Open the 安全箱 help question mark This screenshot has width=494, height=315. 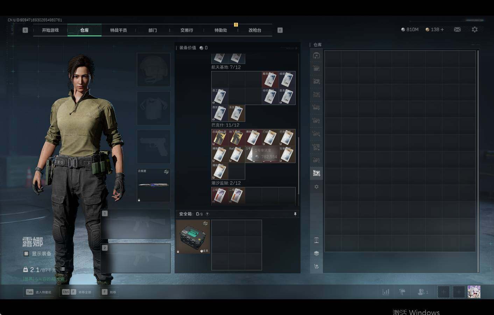207,214
